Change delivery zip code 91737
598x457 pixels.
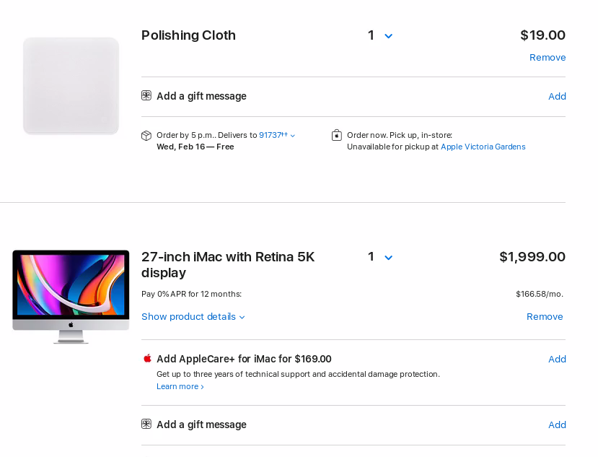point(276,135)
